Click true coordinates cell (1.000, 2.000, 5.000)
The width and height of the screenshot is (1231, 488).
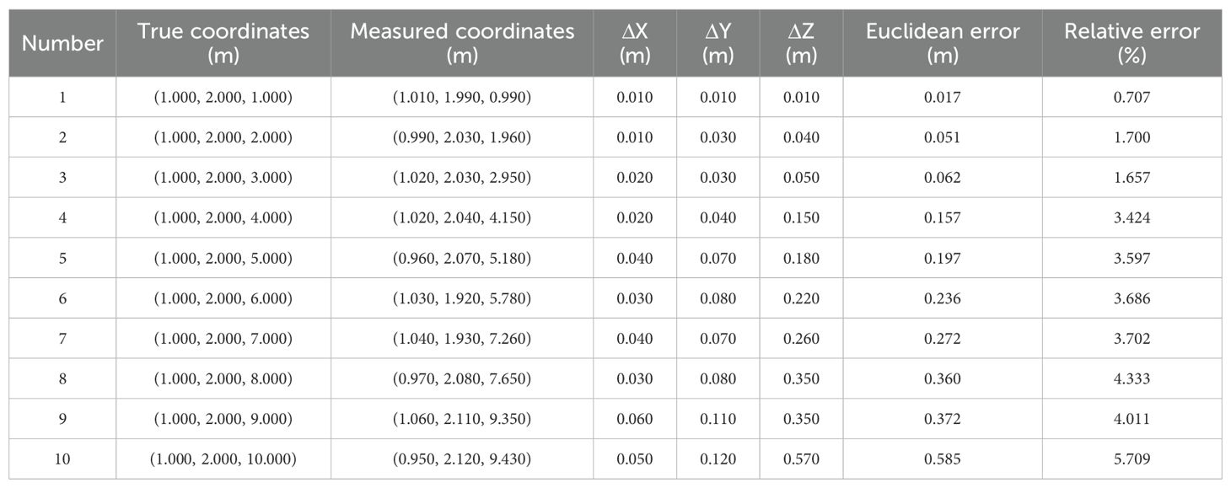pyautogui.click(x=223, y=258)
